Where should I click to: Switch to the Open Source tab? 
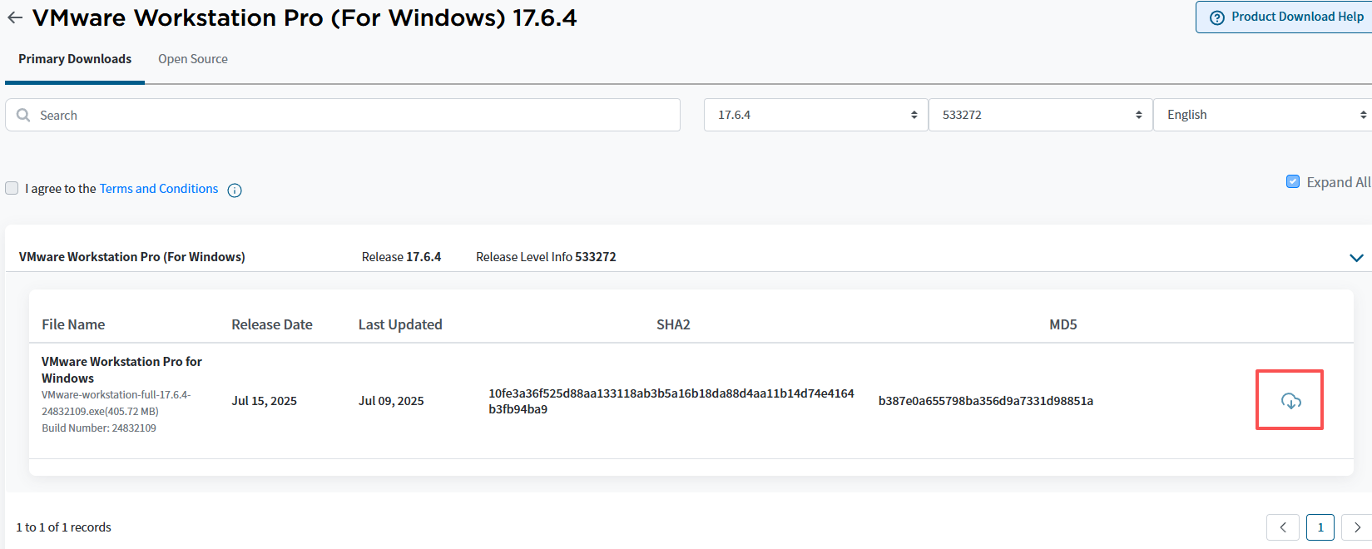(193, 59)
